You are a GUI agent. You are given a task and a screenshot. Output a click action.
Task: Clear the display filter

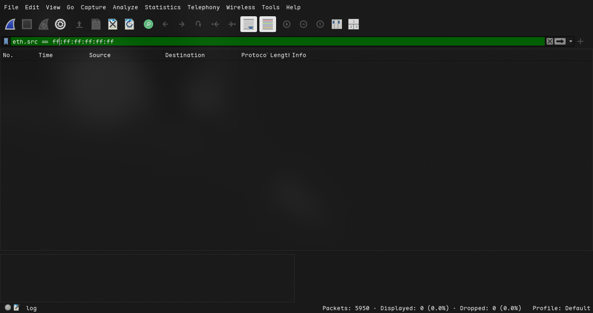(550, 41)
